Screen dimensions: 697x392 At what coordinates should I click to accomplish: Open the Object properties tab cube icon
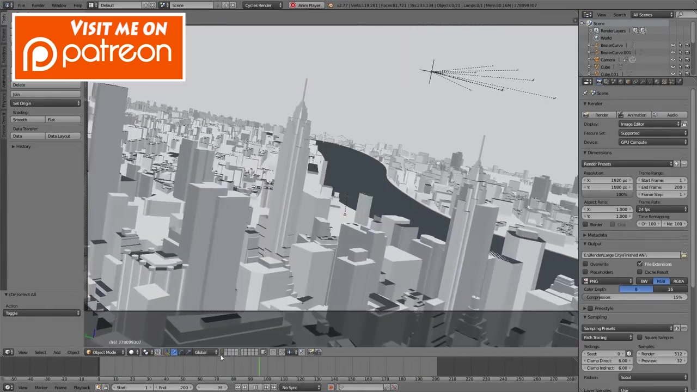coord(628,82)
